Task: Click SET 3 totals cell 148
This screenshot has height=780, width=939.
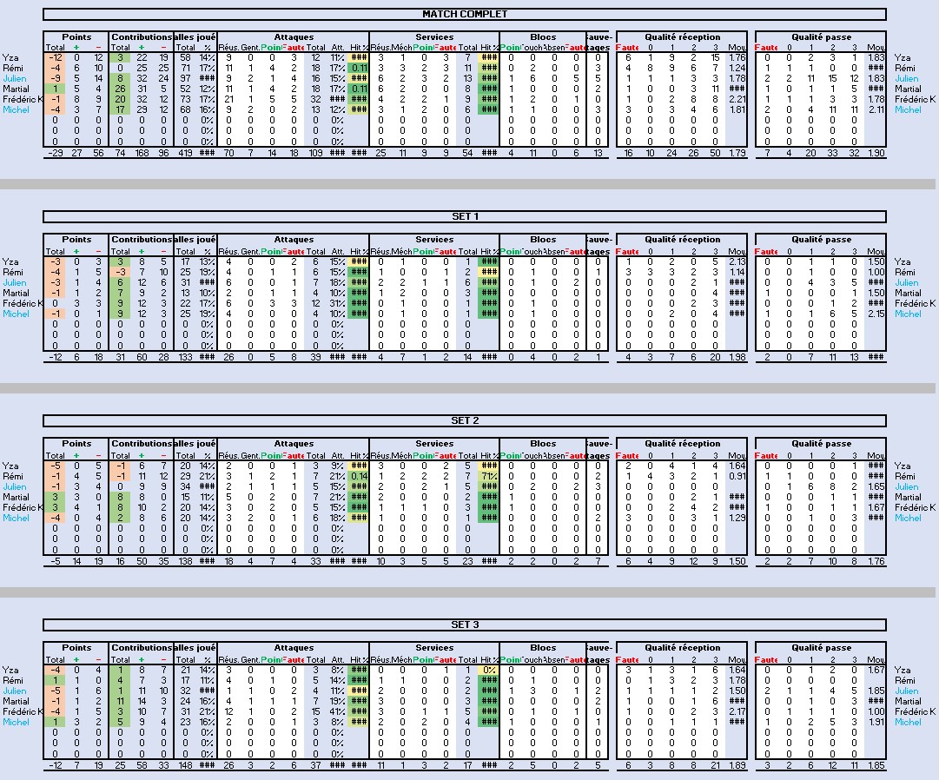Action: (x=185, y=765)
